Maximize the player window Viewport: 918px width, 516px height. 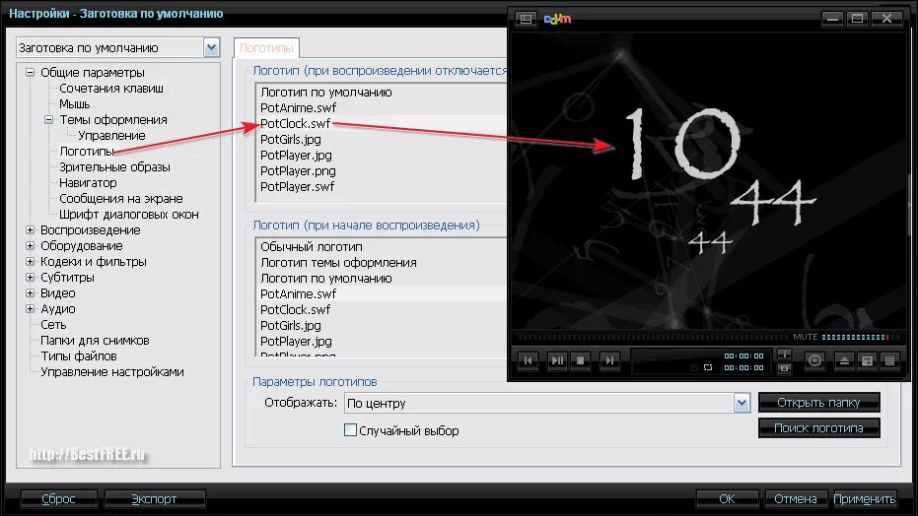tap(857, 19)
